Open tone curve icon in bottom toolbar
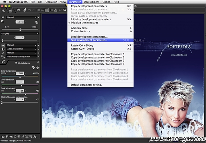 15,137
